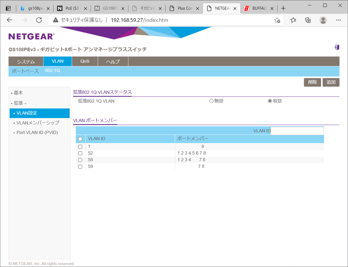Open the システム menu tab
This screenshot has width=348, height=267.
point(26,62)
